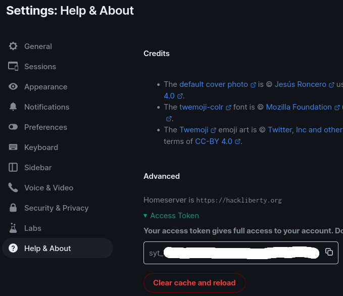The image size is (343, 296).
Task: Select the Help & About tab
Action: coord(58,248)
